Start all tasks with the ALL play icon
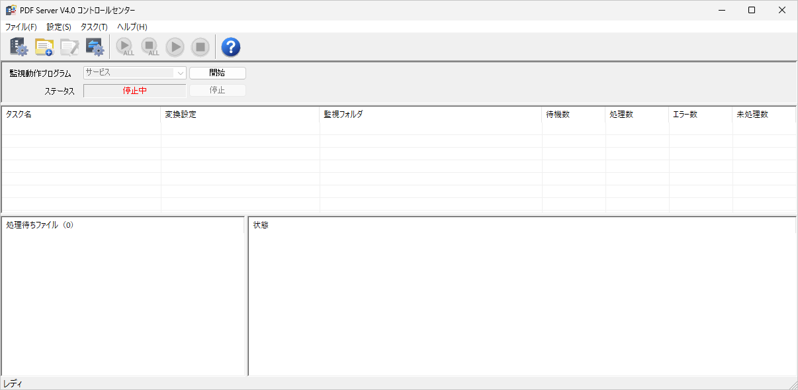The image size is (798, 390). pyautogui.click(x=124, y=46)
